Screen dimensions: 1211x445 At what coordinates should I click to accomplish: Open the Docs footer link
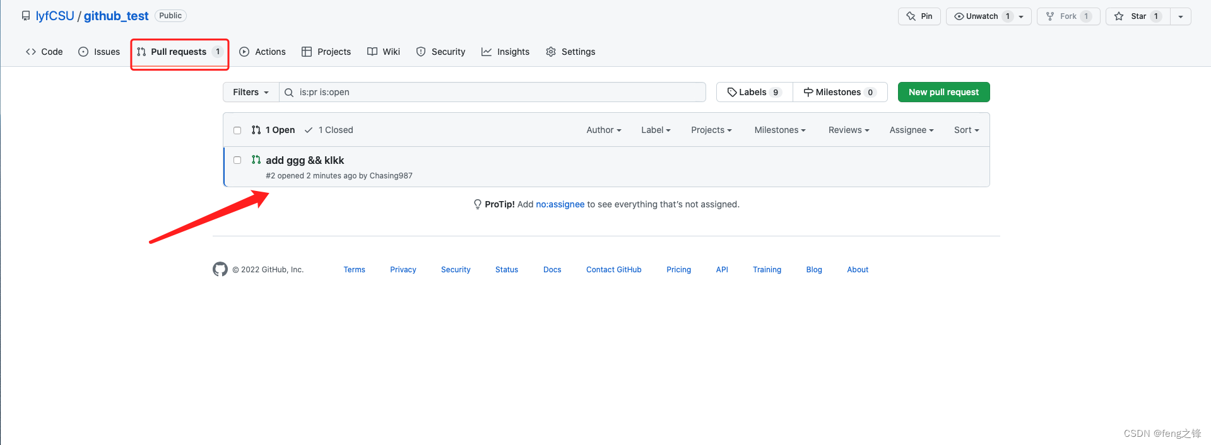tap(552, 270)
